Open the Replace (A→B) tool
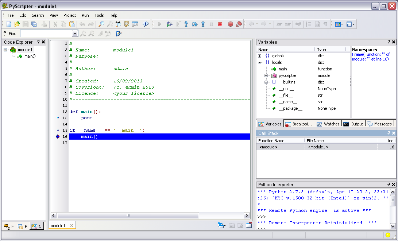The height and width of the screenshot is (241, 398). coord(118,24)
